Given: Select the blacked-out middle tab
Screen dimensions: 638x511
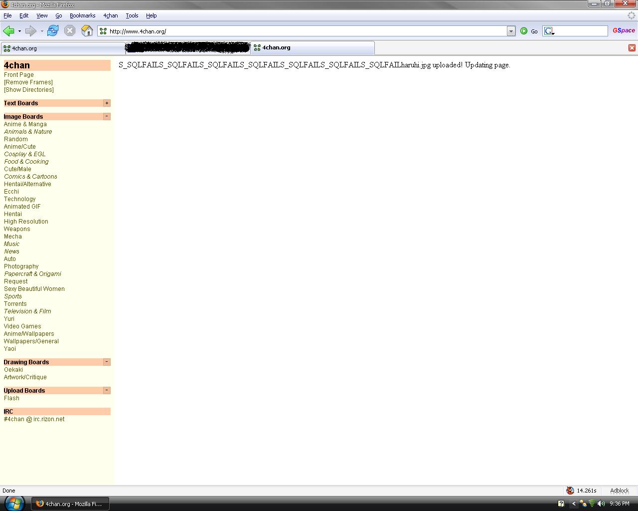Looking at the screenshot, I should pos(187,48).
